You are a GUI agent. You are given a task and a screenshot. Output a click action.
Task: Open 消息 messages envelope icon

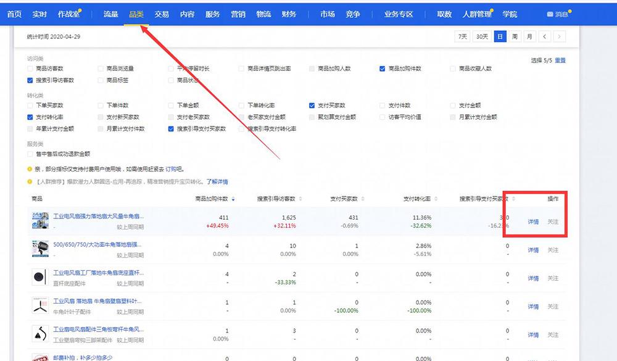[x=550, y=14]
